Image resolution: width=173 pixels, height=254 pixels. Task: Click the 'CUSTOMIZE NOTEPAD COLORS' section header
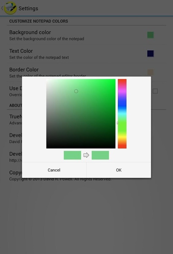coord(38,21)
